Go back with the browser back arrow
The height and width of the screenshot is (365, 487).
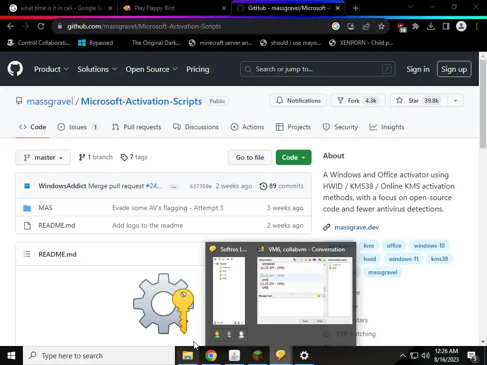pos(10,27)
